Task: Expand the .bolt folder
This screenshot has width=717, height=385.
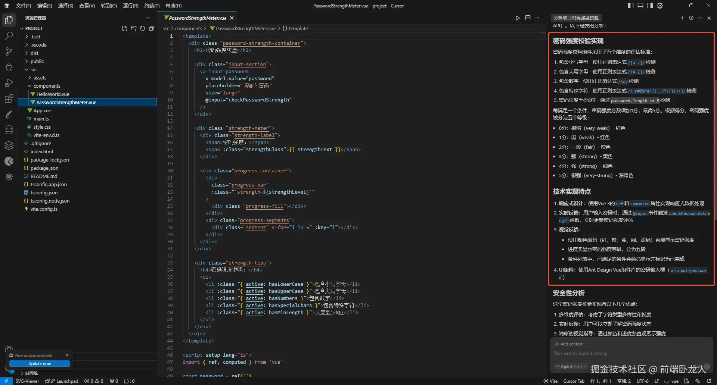Action: pos(87,37)
